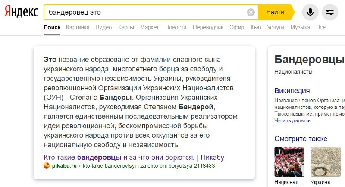Switch to the Картинки tab
Viewport: 345px width, 187px height.
coord(78,27)
